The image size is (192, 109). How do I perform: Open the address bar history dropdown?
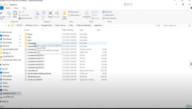tap(156, 25)
